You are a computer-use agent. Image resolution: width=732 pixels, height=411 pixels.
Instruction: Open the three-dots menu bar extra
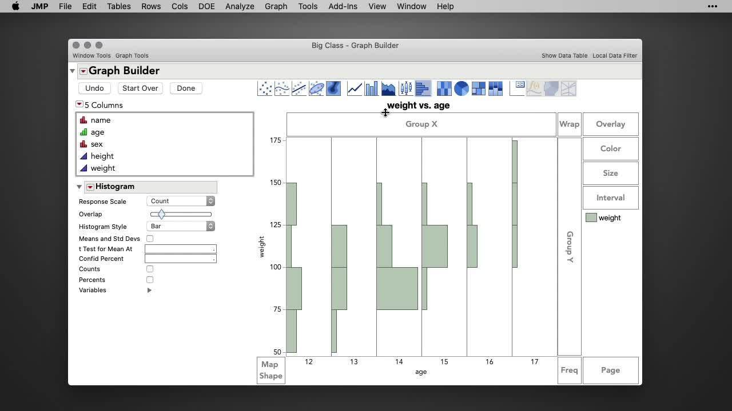[x=713, y=6]
